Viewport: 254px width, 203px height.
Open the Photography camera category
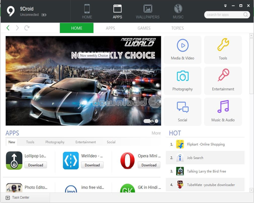(x=182, y=81)
